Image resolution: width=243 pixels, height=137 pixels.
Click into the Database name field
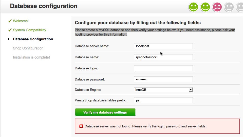coord(163,57)
